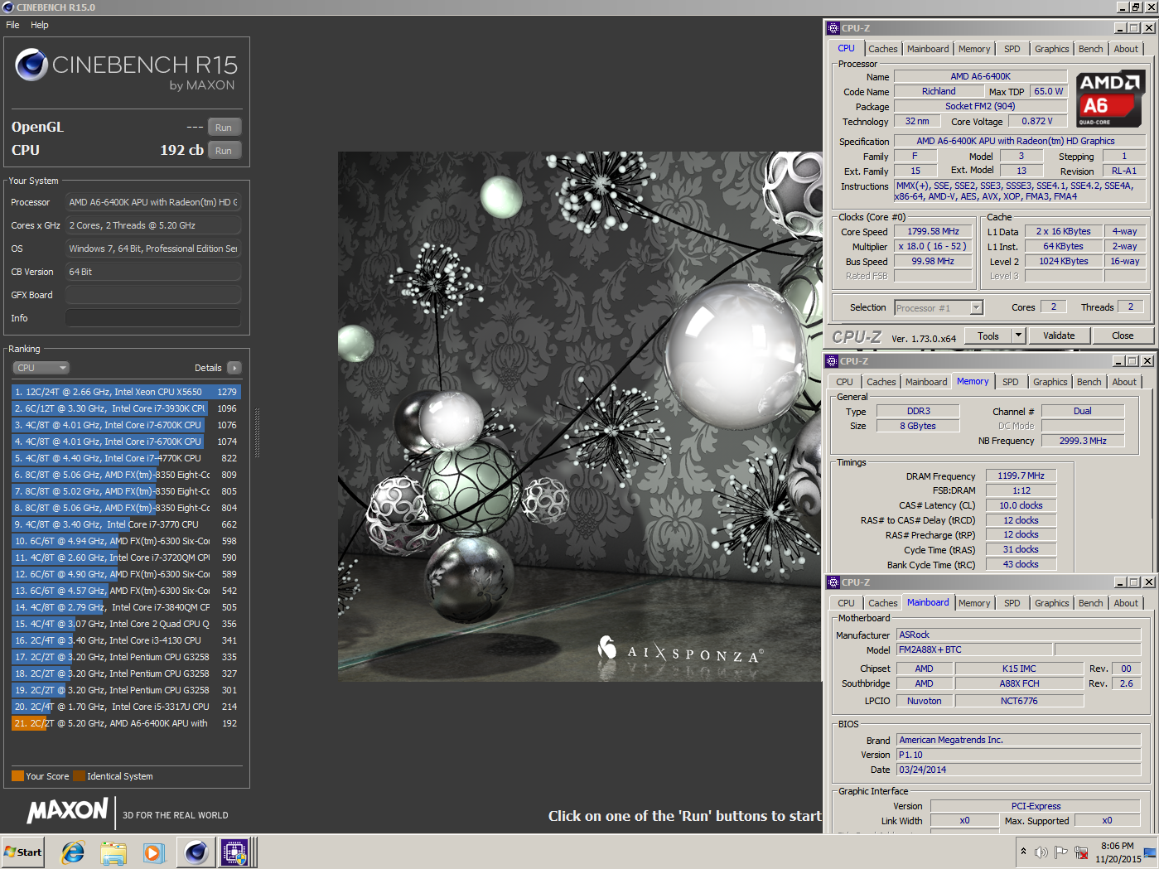1159x869 pixels.
Task: Show hidden tray icons arrow
Action: click(1023, 852)
